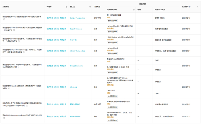Click the 交易类型 column header

point(97,7)
